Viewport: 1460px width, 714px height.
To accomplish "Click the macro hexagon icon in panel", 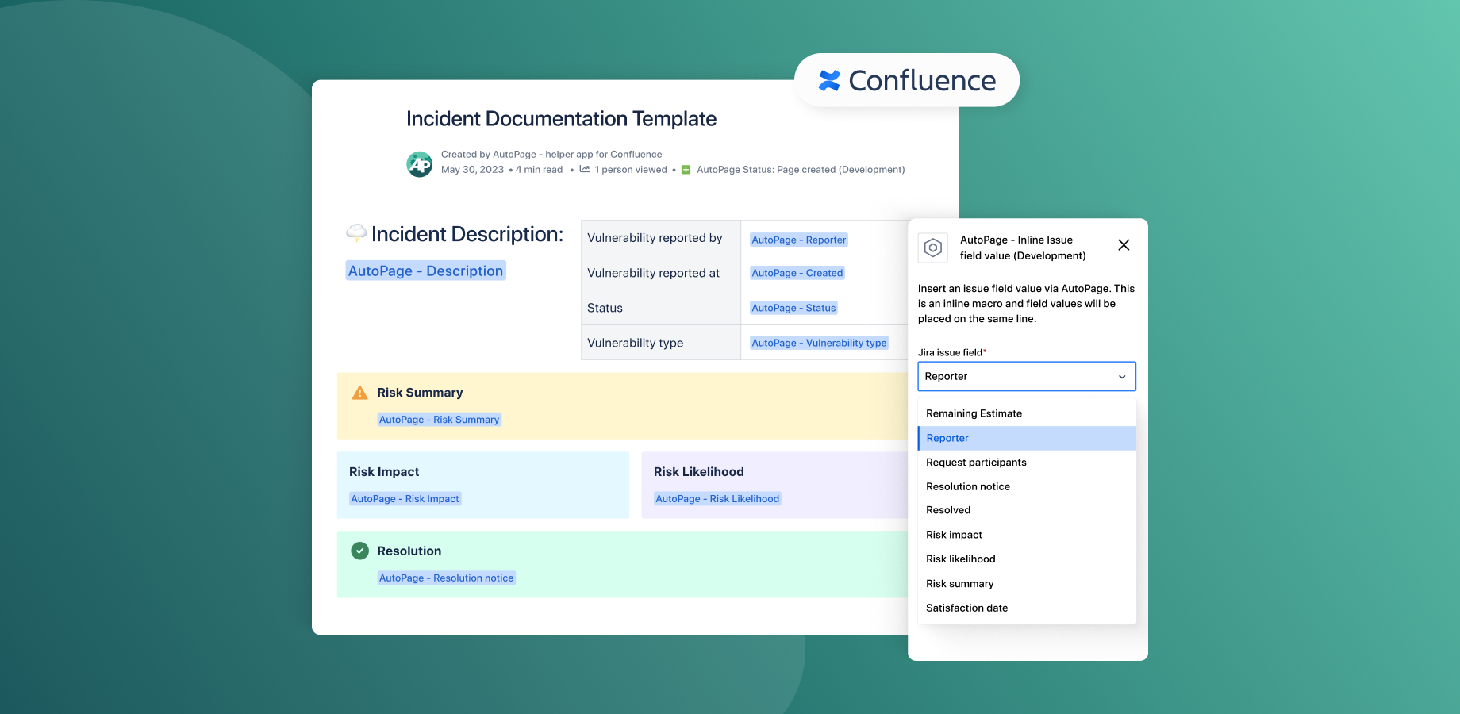I will pos(933,248).
